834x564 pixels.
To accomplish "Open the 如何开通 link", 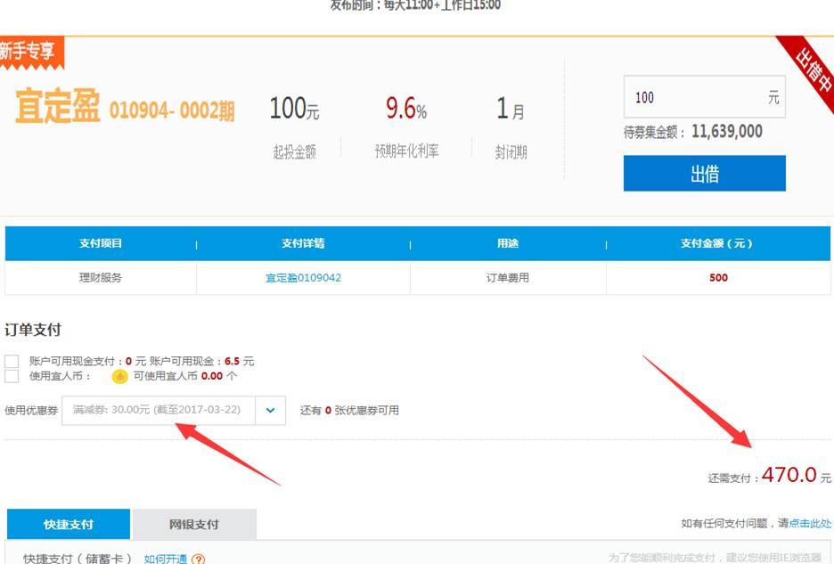I will point(166,559).
